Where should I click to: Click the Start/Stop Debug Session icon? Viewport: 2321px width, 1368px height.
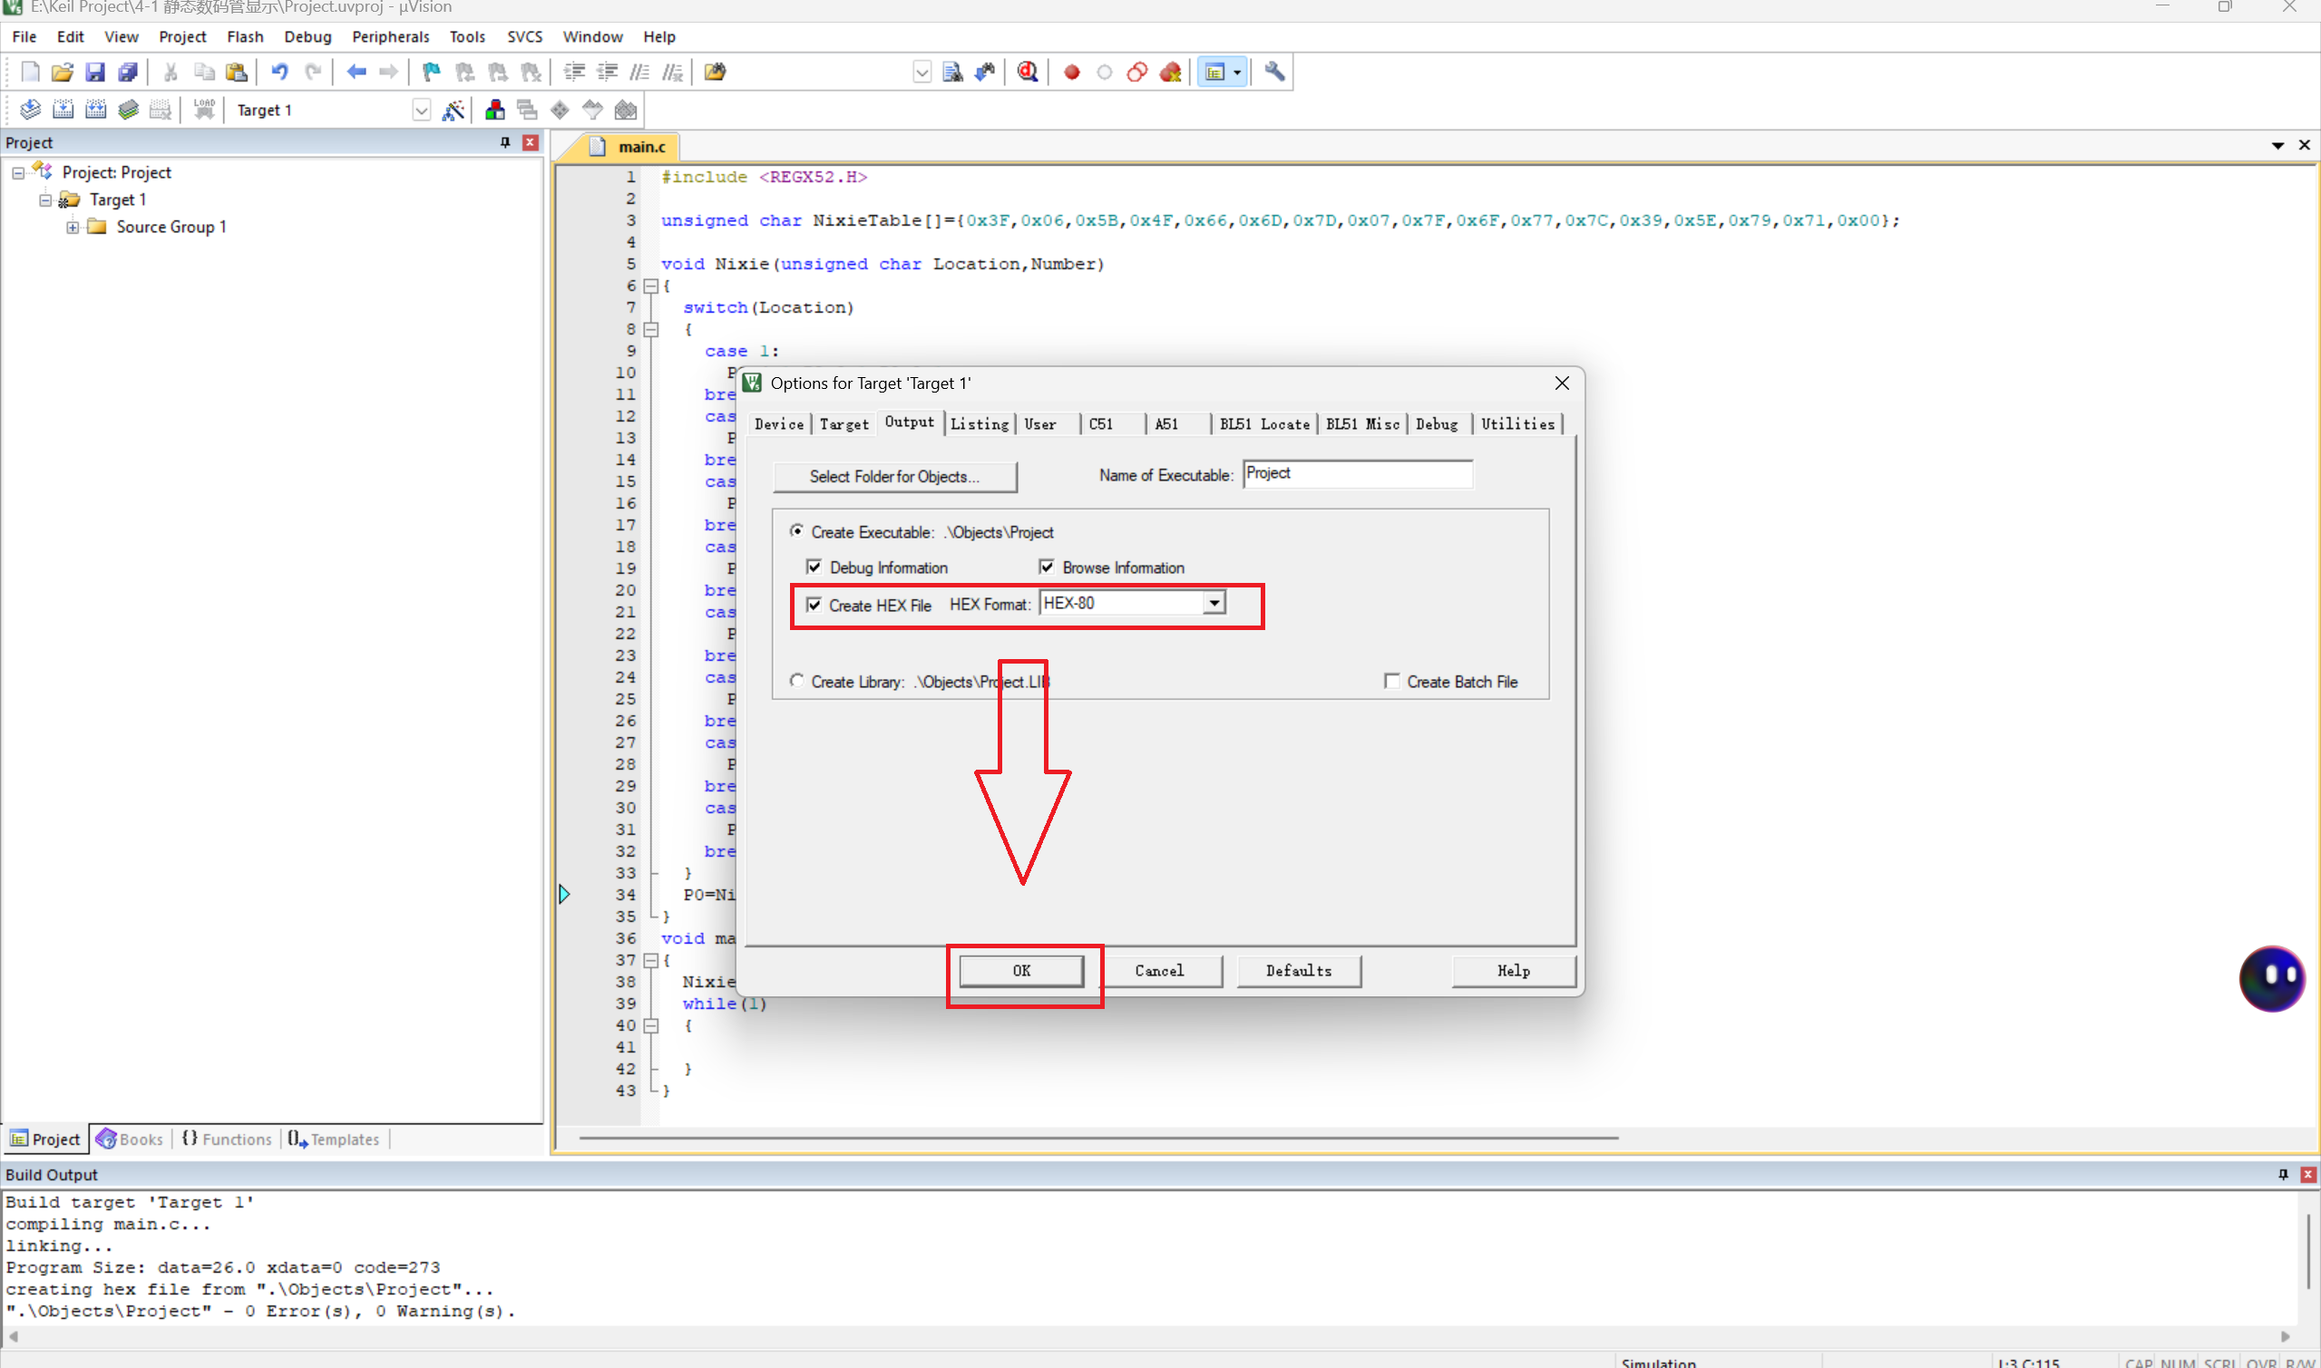tap(1028, 72)
